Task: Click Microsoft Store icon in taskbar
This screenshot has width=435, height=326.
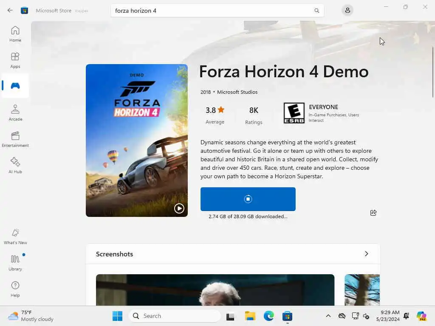Action: pos(288,316)
